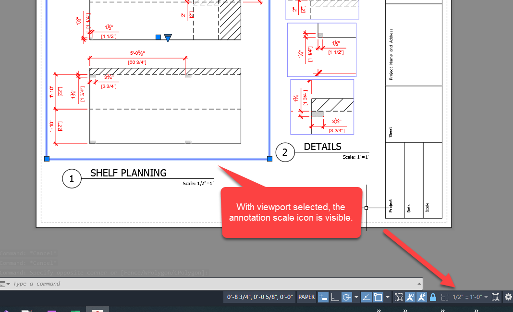Enable the AutoScale annotation icon

pos(422,297)
